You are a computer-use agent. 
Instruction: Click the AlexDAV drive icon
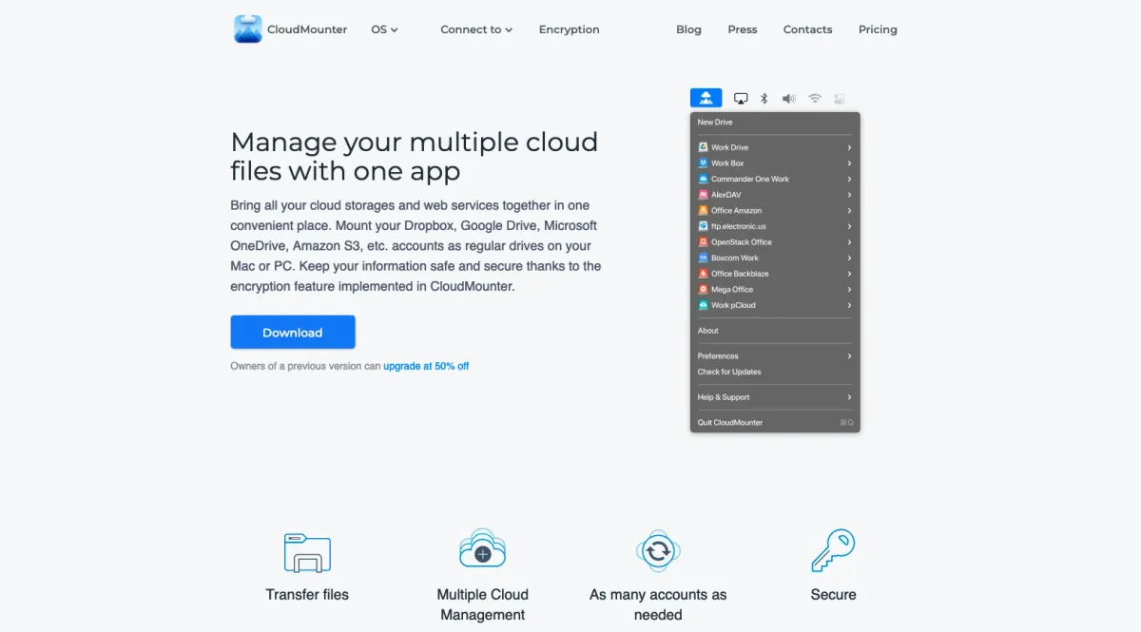pyautogui.click(x=703, y=195)
